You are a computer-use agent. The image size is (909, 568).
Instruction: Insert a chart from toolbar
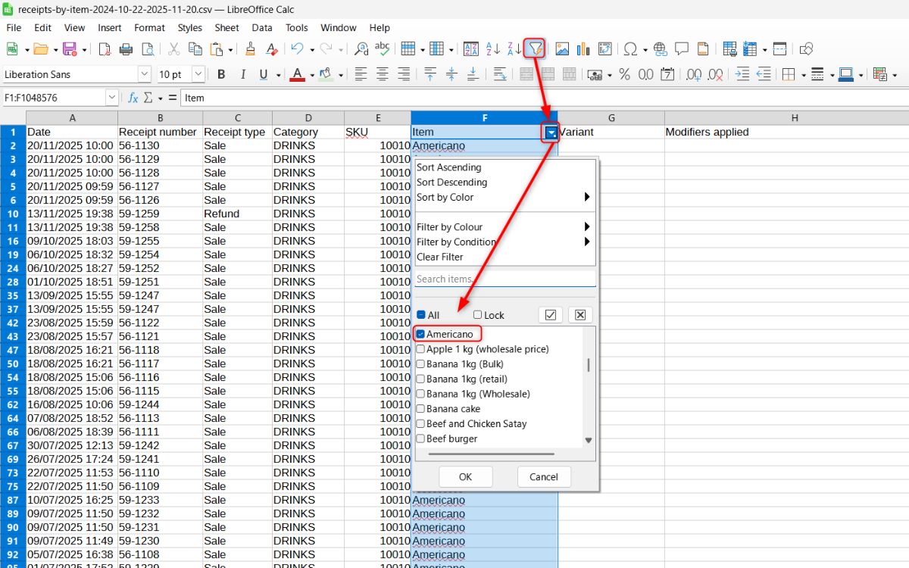[583, 49]
